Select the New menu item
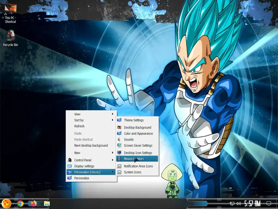 pos(91,153)
